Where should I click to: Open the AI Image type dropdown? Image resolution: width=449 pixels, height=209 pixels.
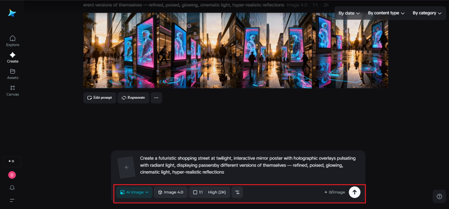point(134,192)
